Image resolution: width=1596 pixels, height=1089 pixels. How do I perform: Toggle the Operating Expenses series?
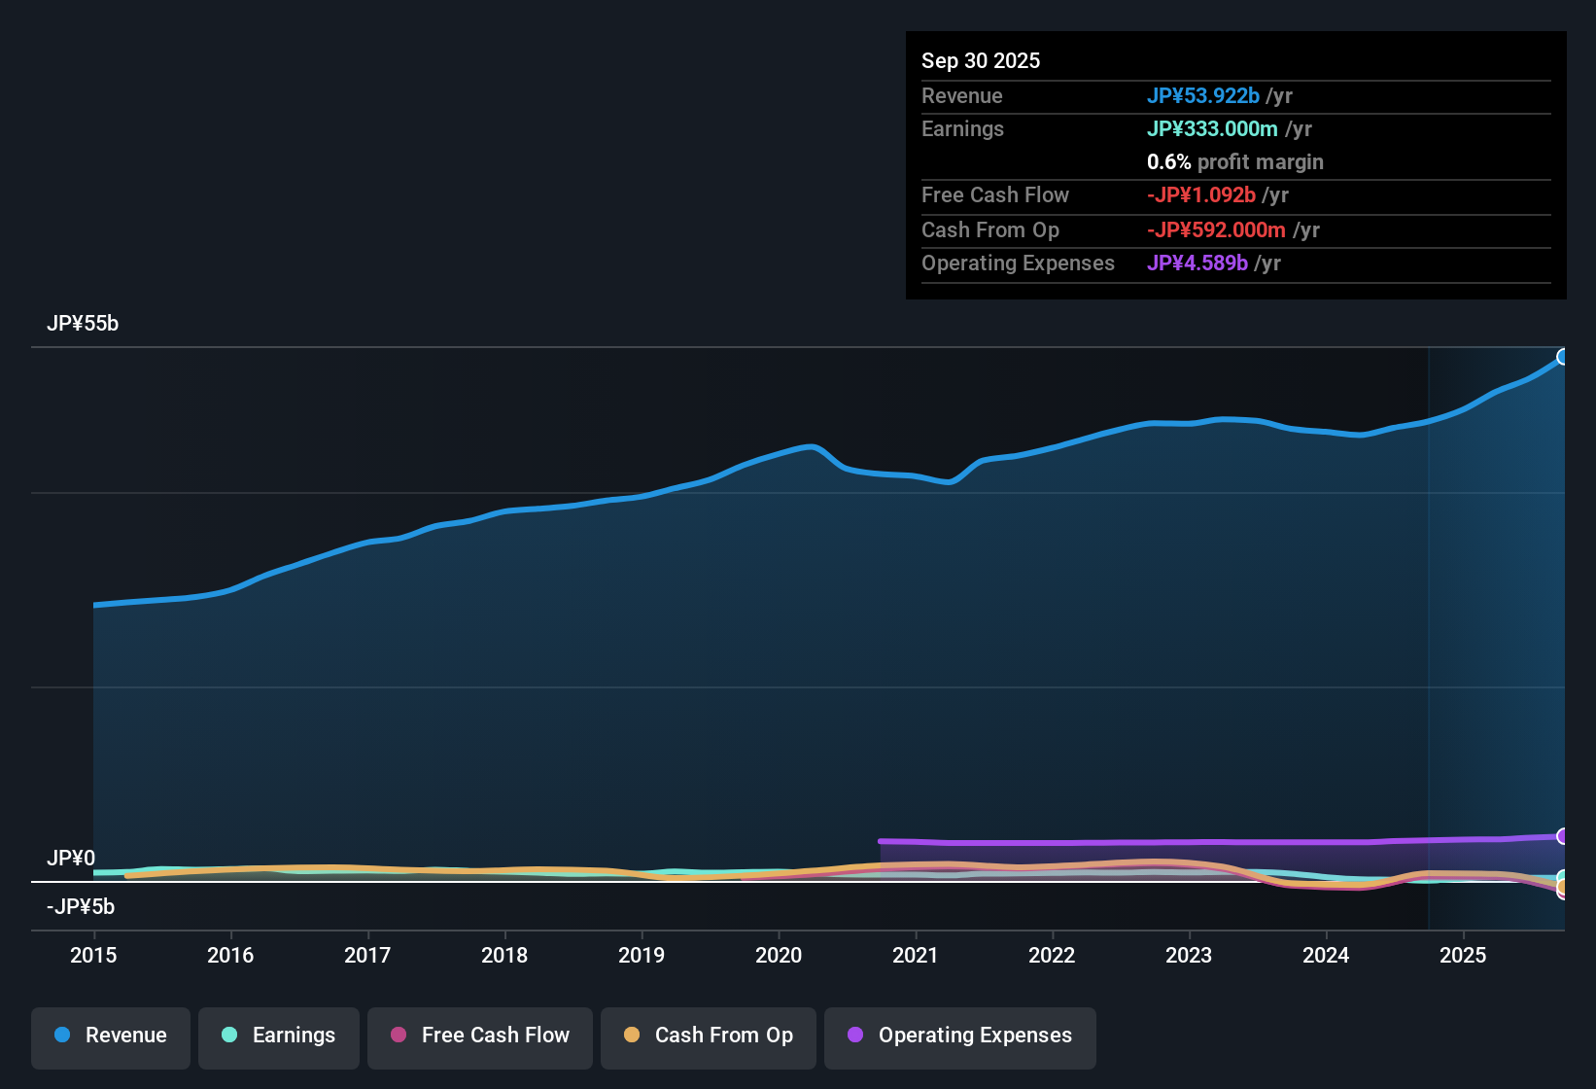[x=959, y=1036]
